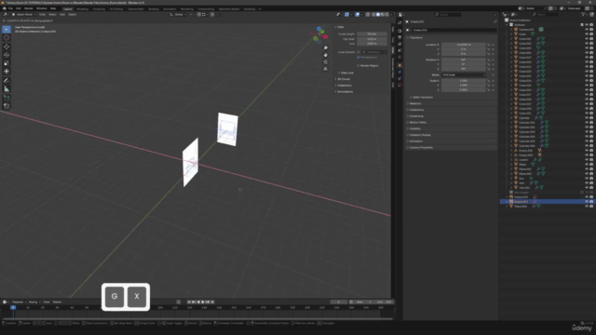Select Plane.003 in the outliner

tap(521, 207)
